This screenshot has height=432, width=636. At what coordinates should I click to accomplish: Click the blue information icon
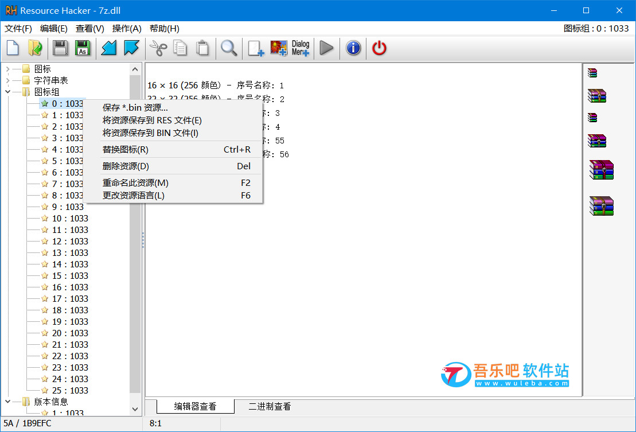353,48
